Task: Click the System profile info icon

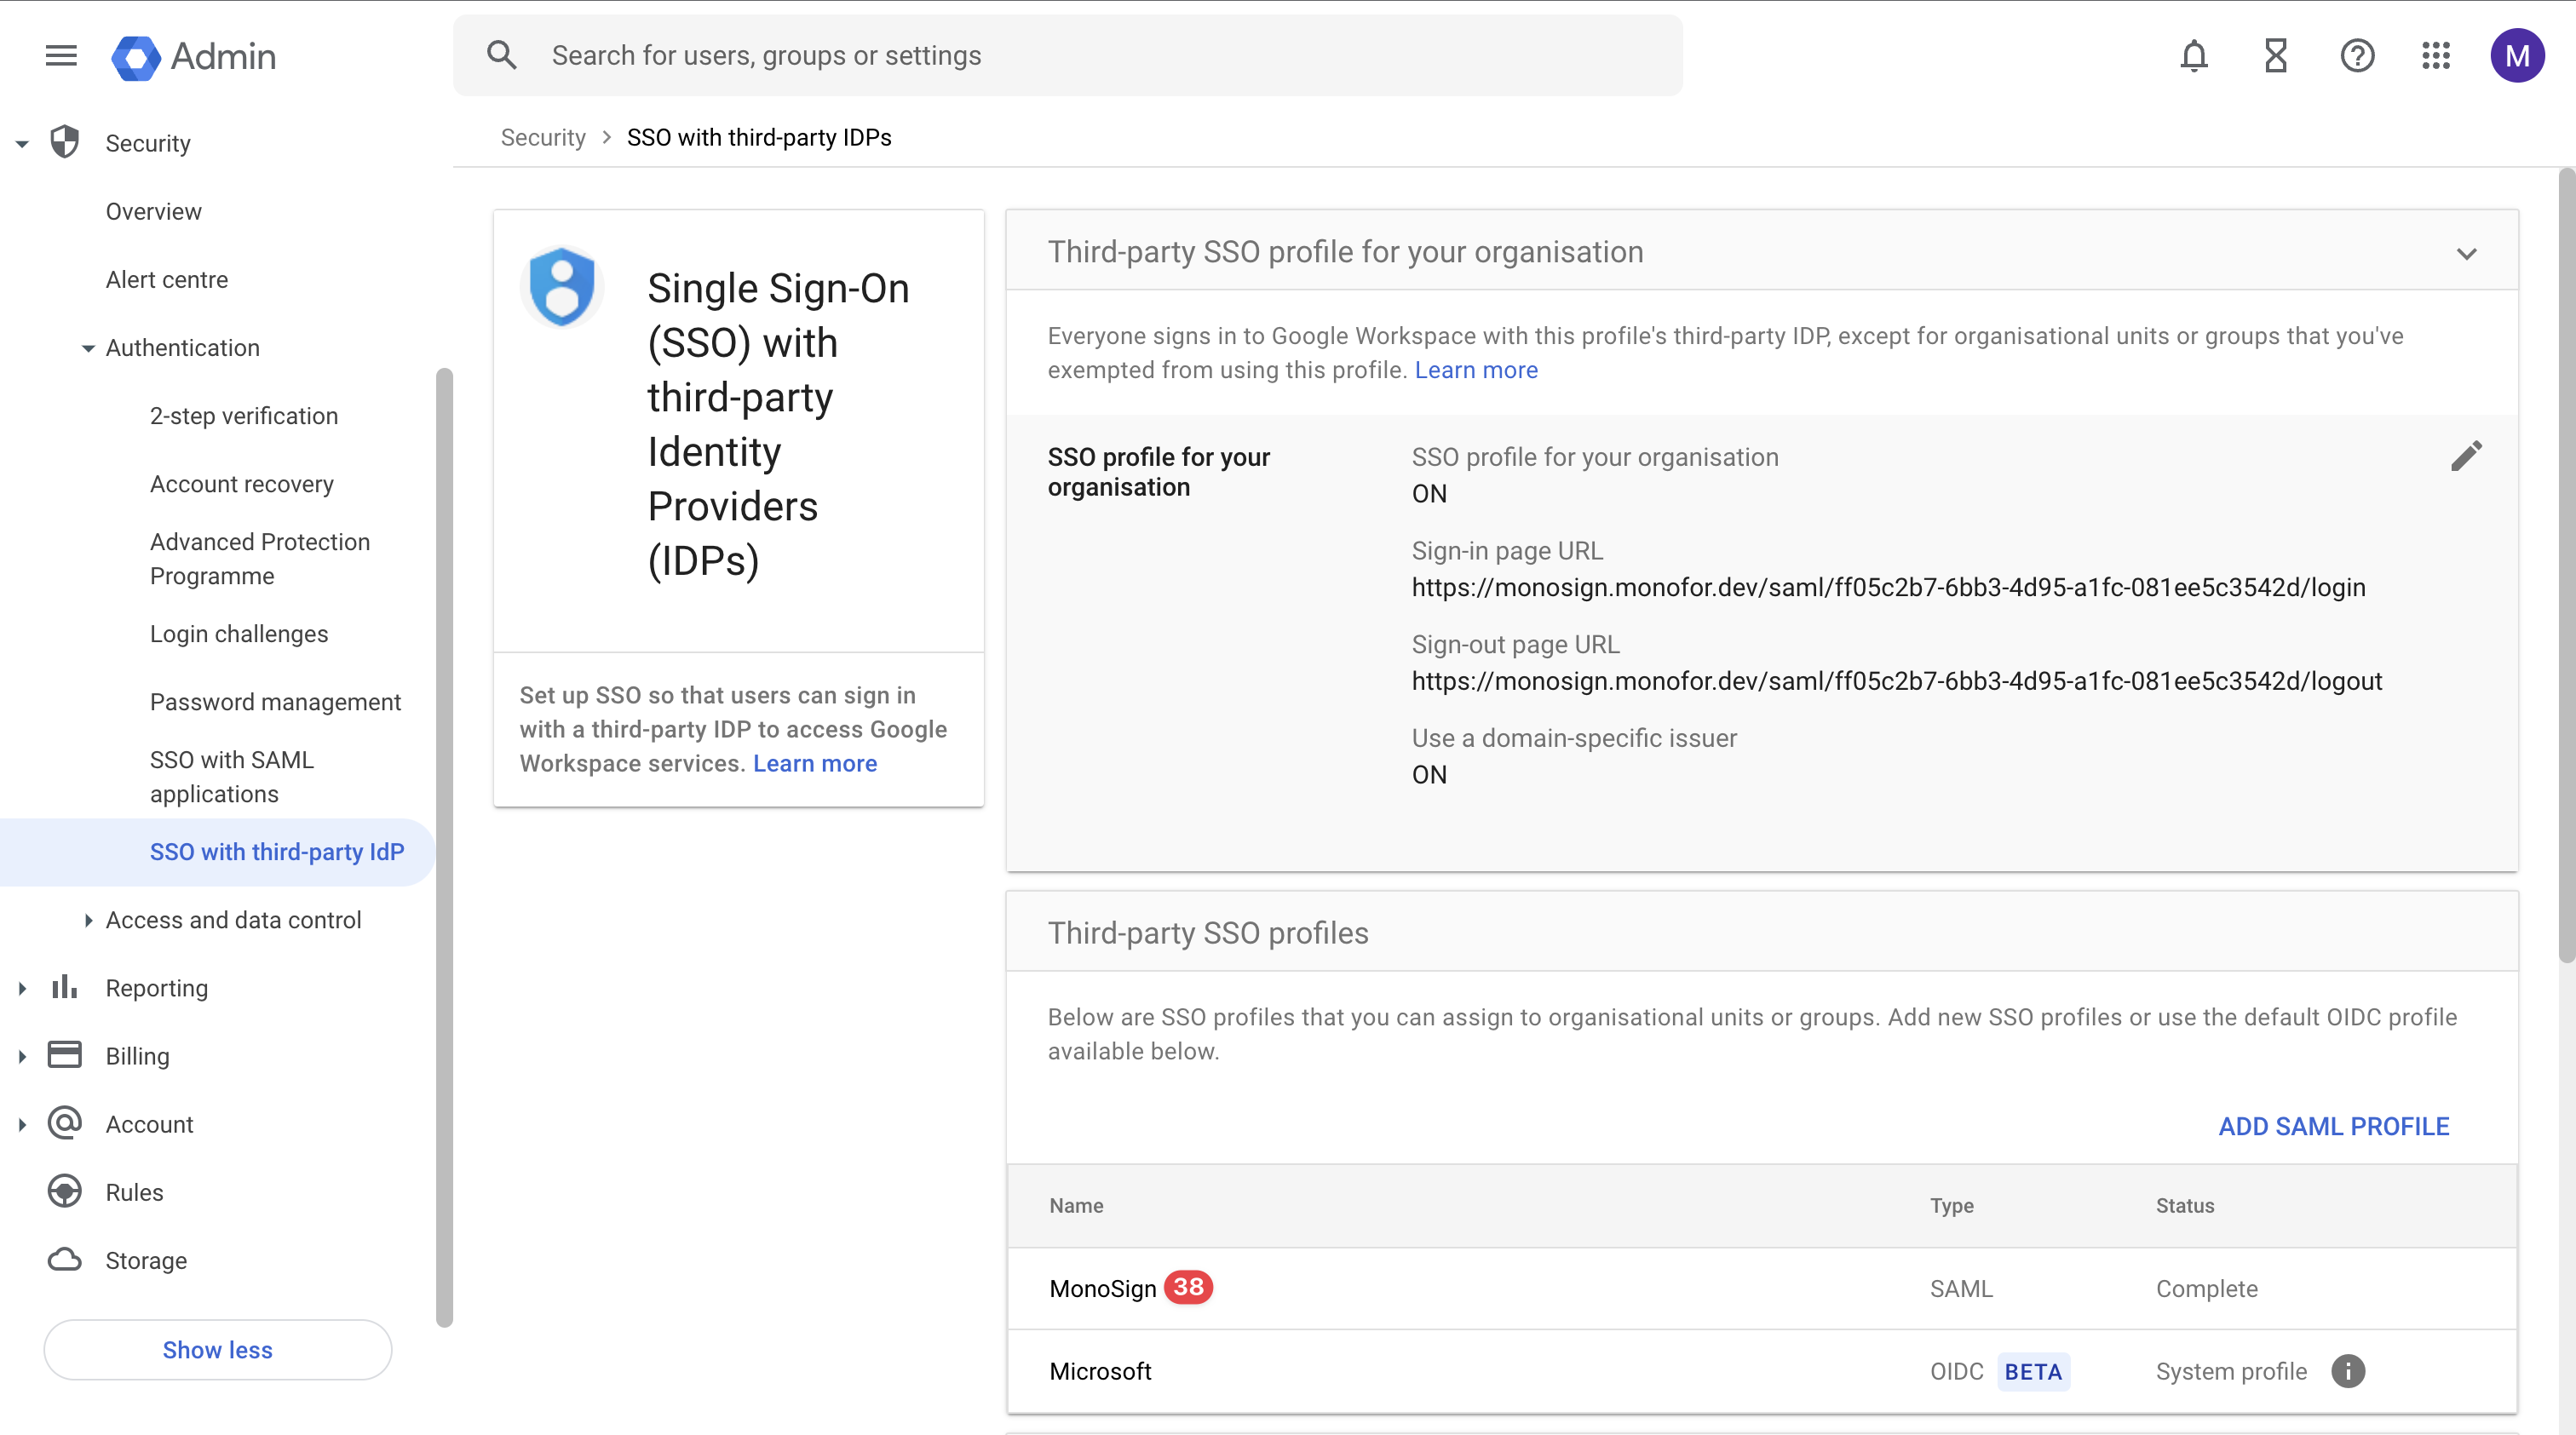Action: coord(2347,1371)
